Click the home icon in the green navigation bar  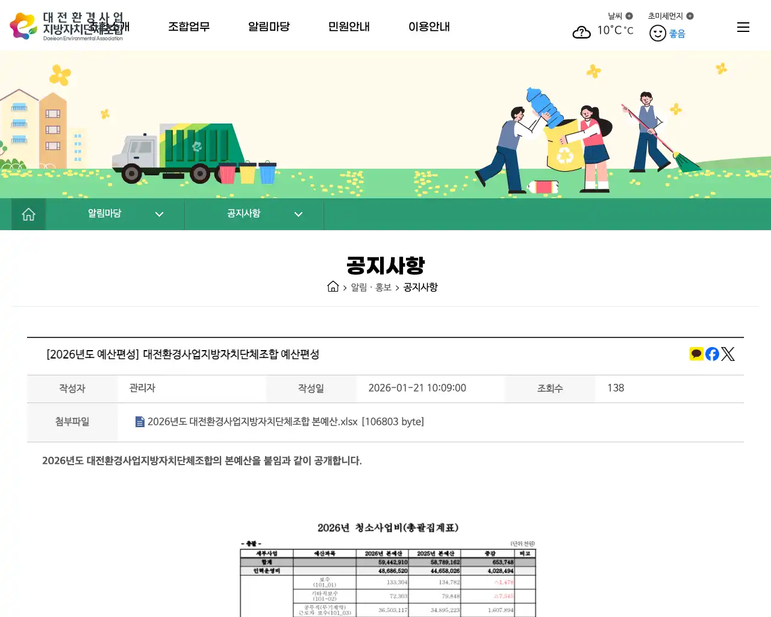(28, 214)
